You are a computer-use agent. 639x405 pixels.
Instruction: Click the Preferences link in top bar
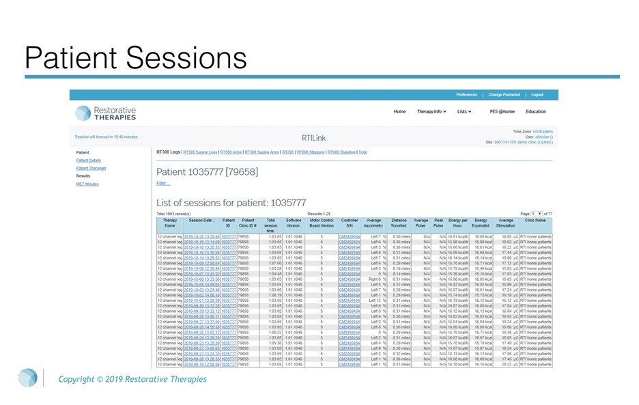click(x=466, y=95)
